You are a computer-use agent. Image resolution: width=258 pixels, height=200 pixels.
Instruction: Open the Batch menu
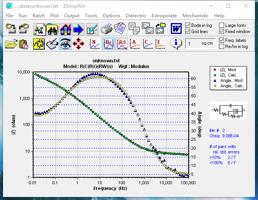coord(39,16)
